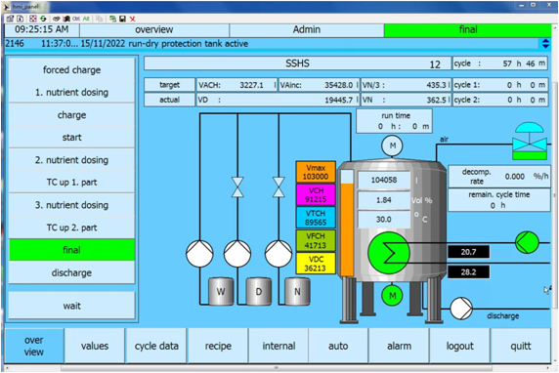The height and width of the screenshot is (373, 559).
Task: Click the red X toolbar icon
Action: pos(132,19)
